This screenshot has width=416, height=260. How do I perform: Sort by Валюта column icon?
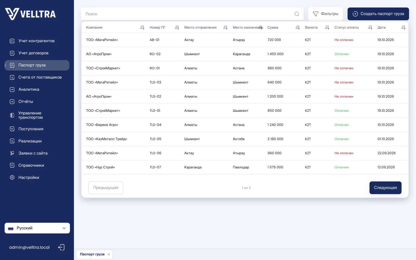327,27
